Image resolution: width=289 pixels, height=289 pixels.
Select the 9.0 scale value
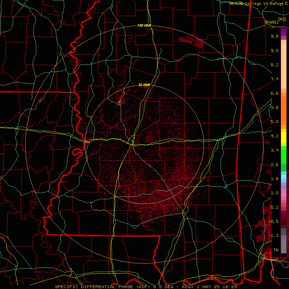click(x=275, y=50)
